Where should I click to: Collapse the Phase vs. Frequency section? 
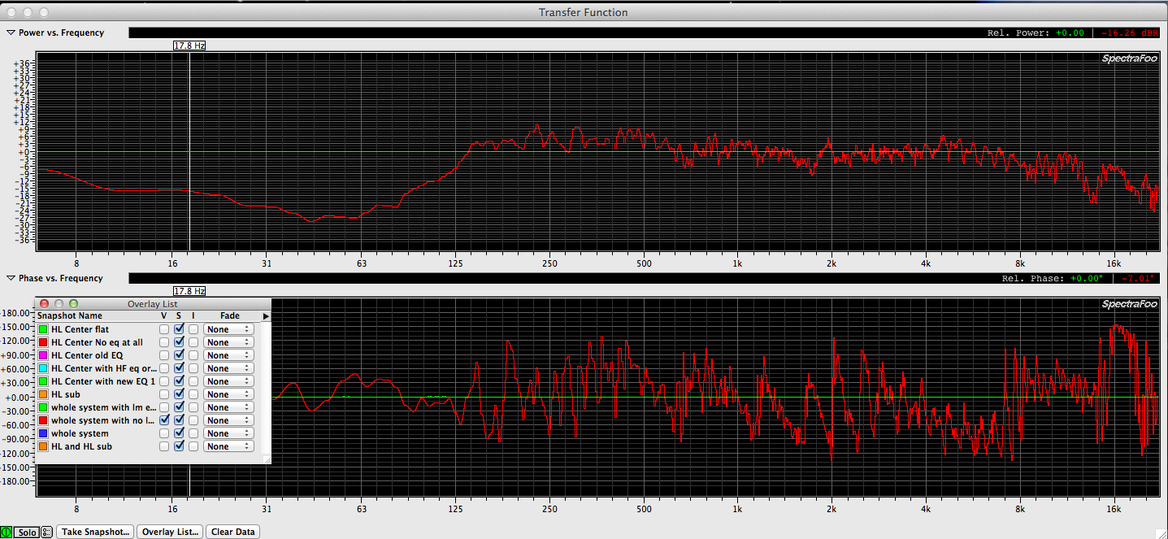click(x=11, y=278)
